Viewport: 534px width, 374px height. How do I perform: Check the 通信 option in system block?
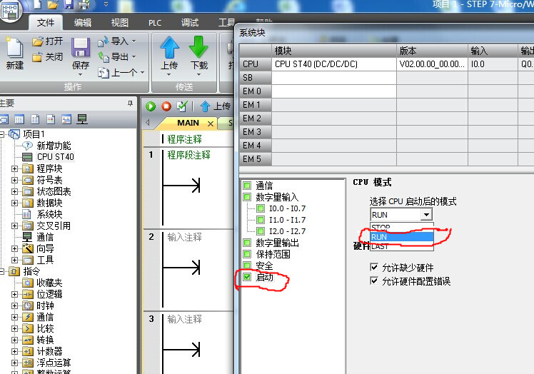(247, 186)
